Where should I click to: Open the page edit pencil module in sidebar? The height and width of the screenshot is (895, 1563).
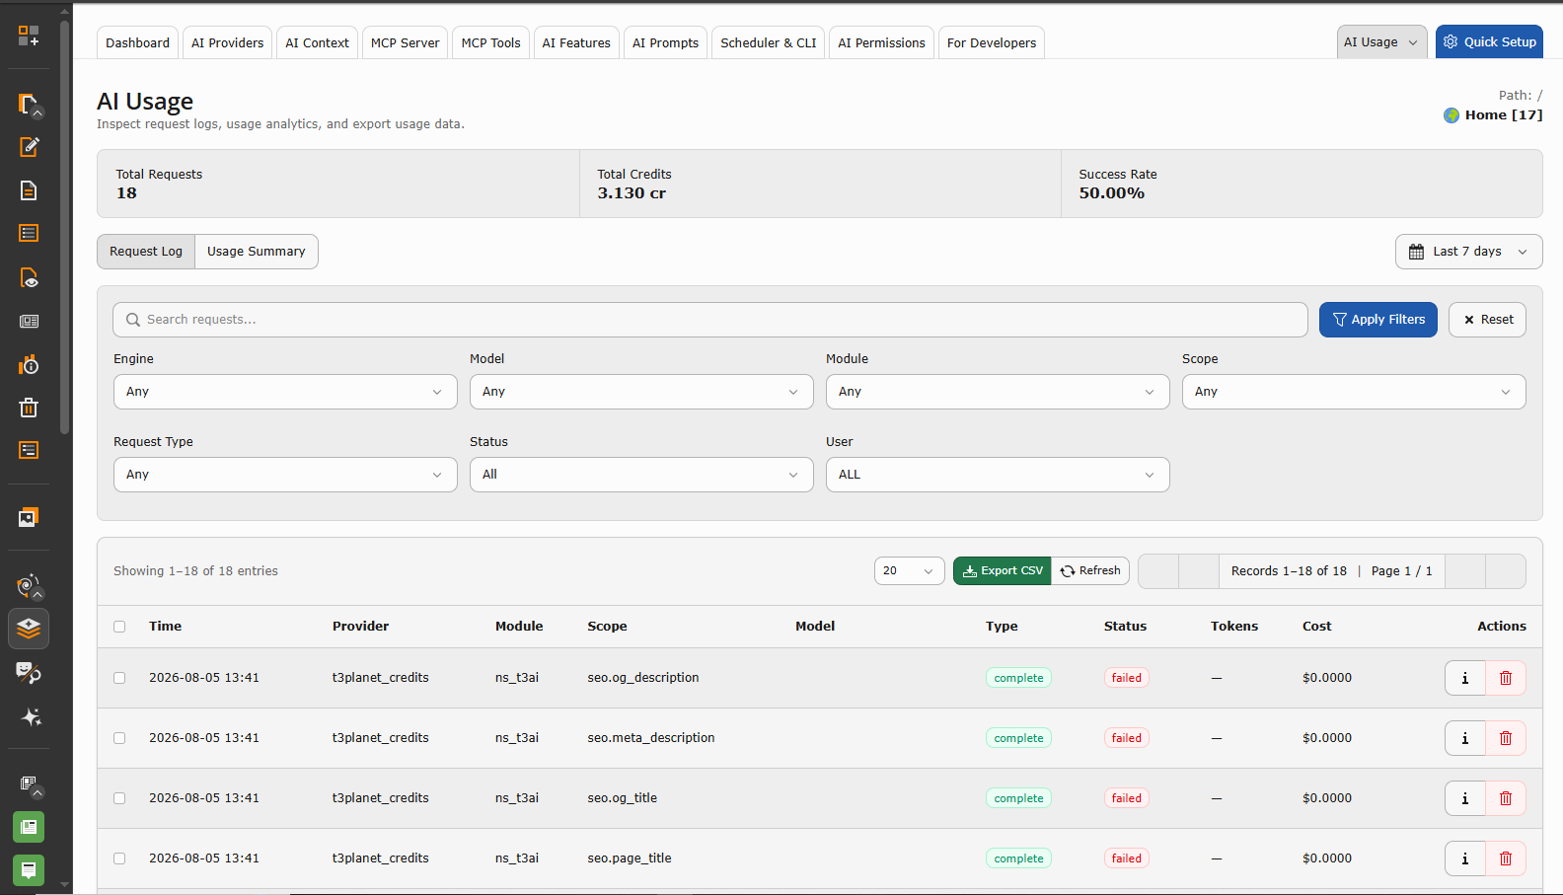(x=29, y=147)
